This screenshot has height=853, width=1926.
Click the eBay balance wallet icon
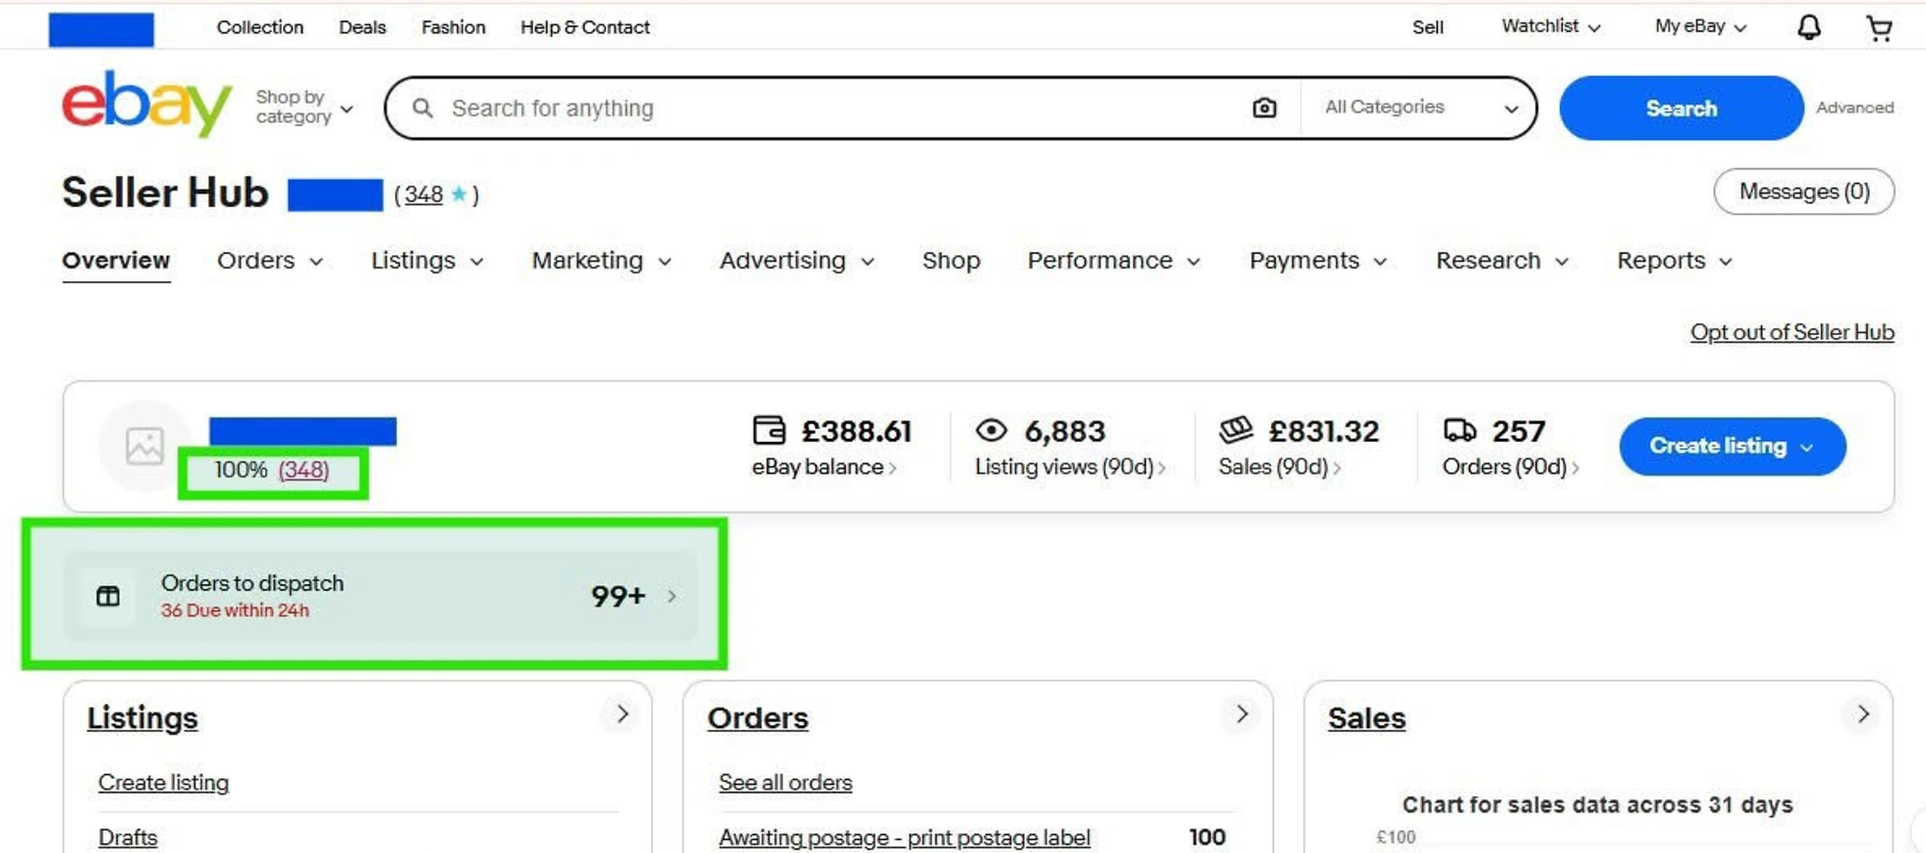click(769, 430)
